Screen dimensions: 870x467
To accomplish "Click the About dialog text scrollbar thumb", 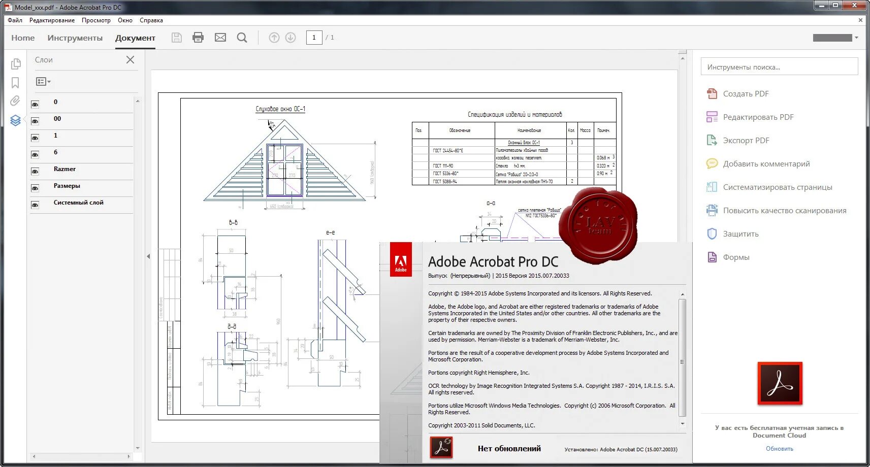I will click(x=682, y=358).
